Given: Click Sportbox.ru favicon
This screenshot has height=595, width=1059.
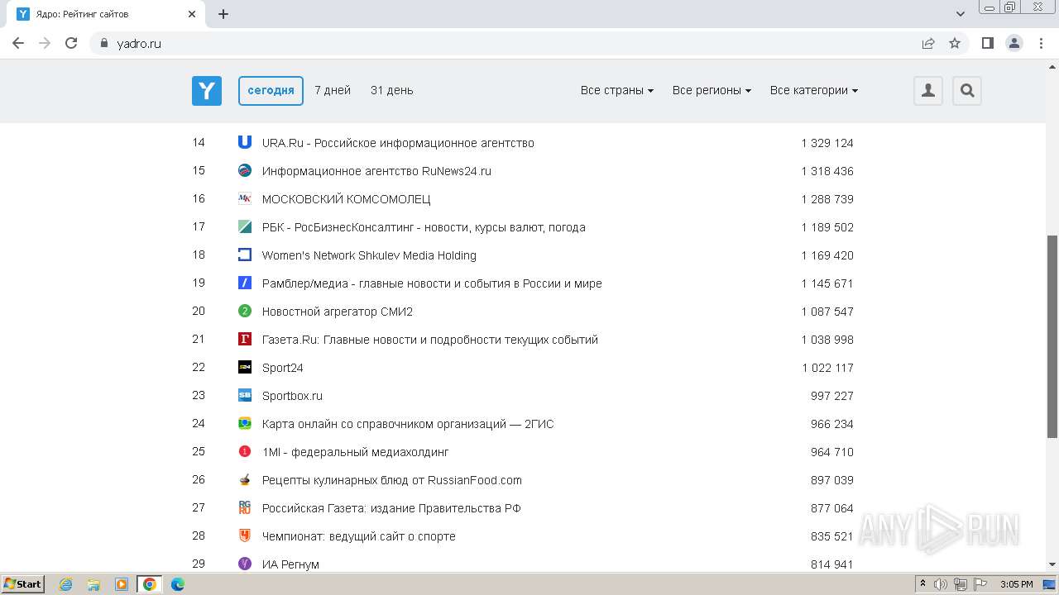Looking at the screenshot, I should click(245, 395).
